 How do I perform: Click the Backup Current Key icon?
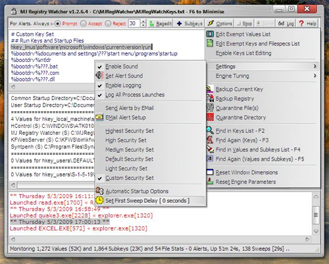[x=210, y=89]
